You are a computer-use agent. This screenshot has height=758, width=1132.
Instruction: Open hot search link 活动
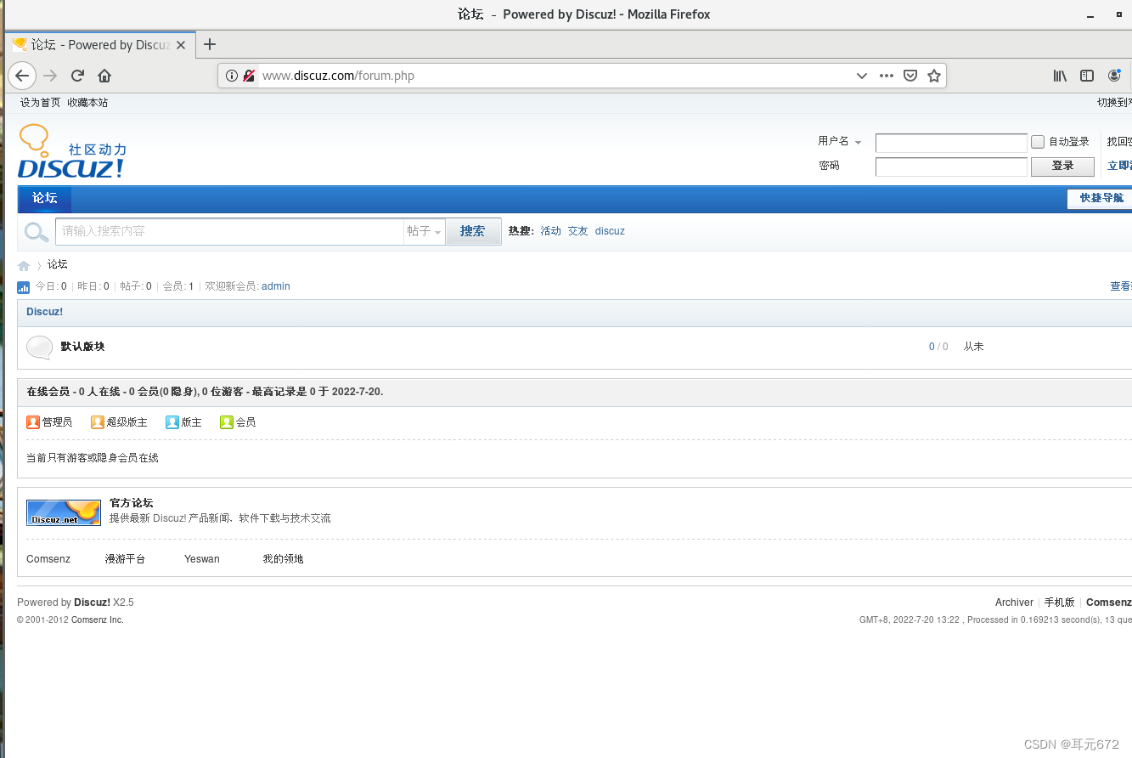551,231
